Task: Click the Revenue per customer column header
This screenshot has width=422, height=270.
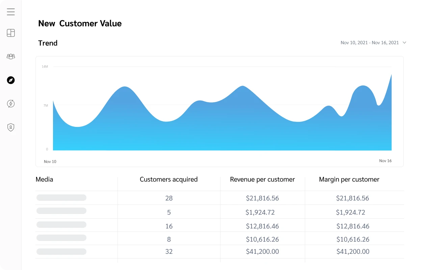Action: click(262, 179)
